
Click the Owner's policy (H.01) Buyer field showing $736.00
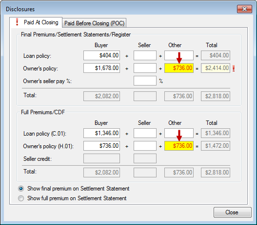[x=101, y=146]
